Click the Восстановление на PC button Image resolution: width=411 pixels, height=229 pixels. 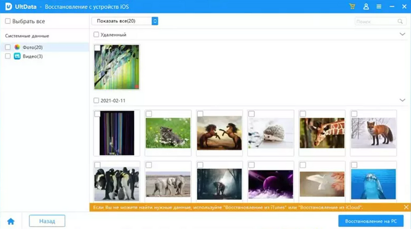click(x=371, y=221)
